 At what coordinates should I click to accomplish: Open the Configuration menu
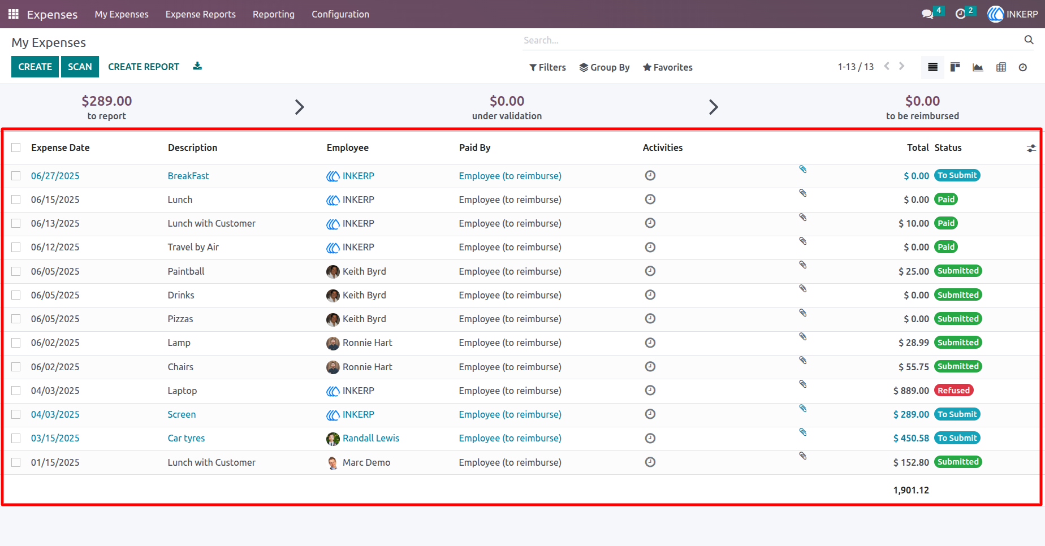pyautogui.click(x=340, y=14)
